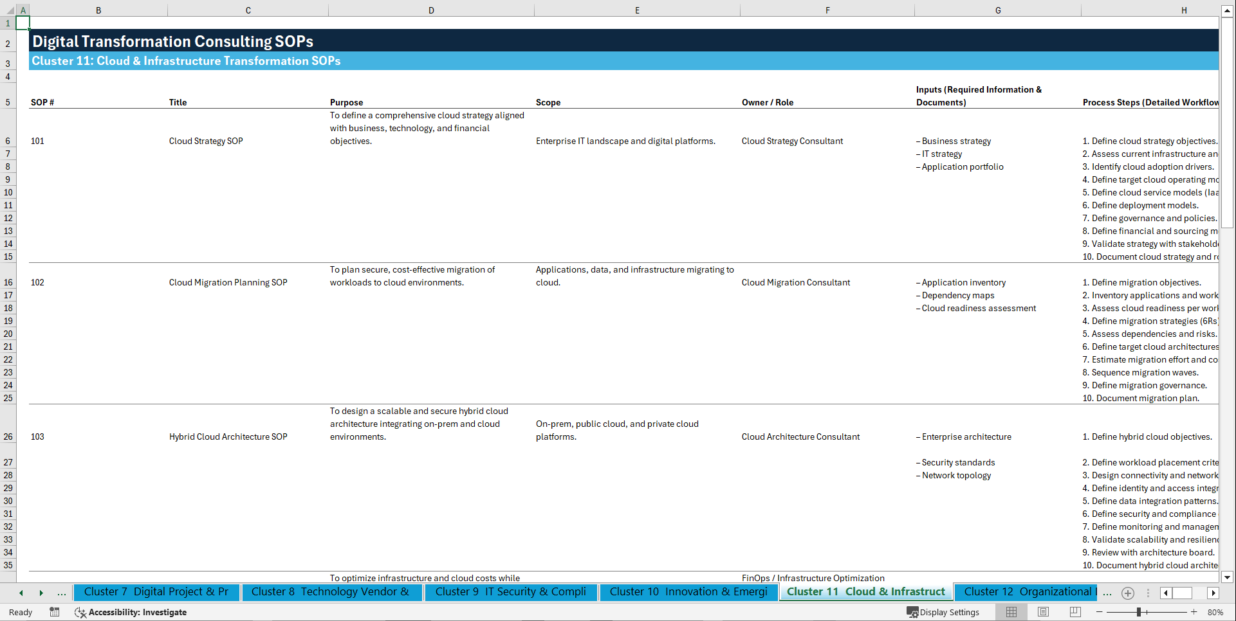Viewport: 1236px width, 621px height.
Task: Open the sheet list with the ellipsis button
Action: (62, 593)
